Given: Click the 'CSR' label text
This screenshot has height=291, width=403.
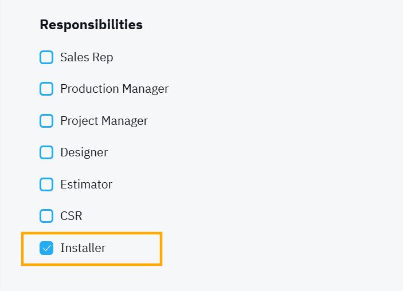Looking at the screenshot, I should coord(71,216).
